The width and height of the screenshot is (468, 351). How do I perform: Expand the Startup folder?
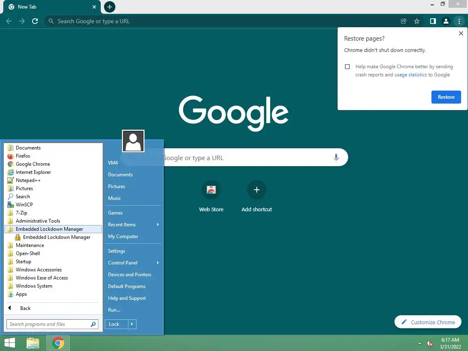(54, 262)
